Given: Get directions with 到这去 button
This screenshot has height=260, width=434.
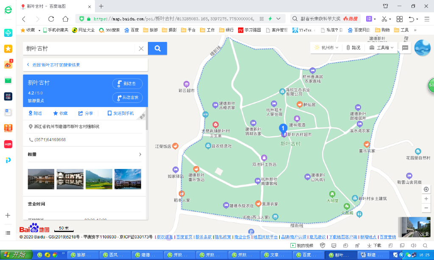Looking at the screenshot, I should pos(127,83).
